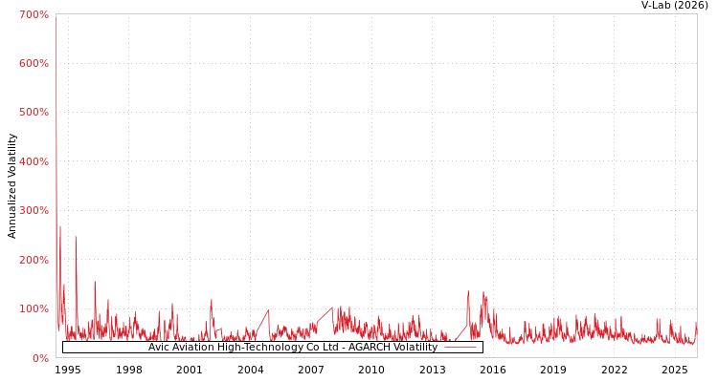The width and height of the screenshot is (718, 382).
Task: Click the 700% y-axis label
Action: (x=34, y=14)
